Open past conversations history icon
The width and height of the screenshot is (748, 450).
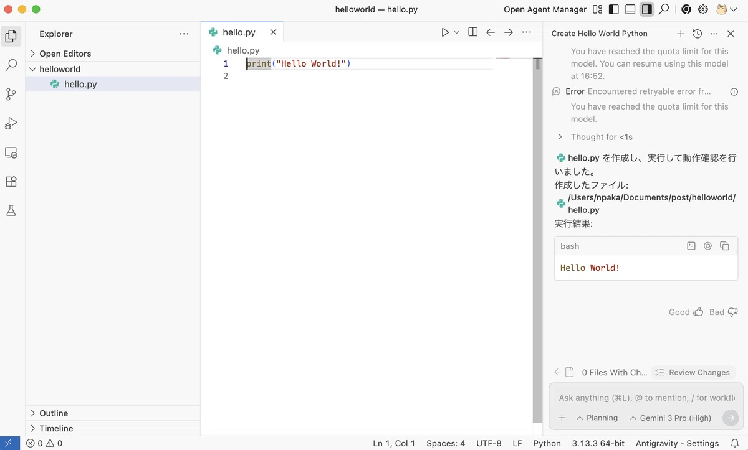pyautogui.click(x=698, y=34)
